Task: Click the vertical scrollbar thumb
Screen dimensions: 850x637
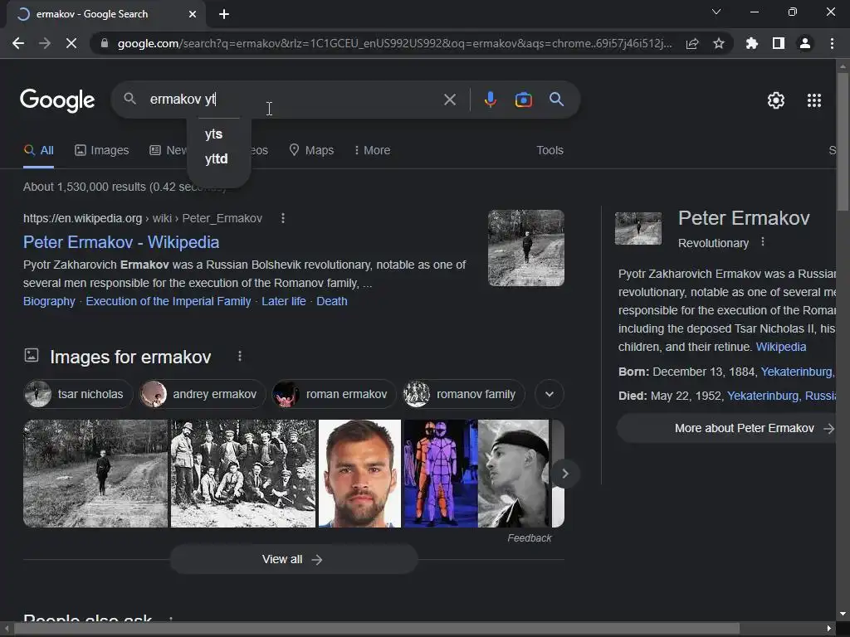Action: [843, 141]
